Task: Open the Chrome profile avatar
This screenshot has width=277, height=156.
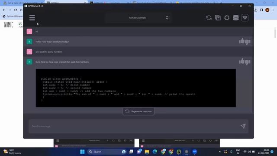Action: point(267,10)
